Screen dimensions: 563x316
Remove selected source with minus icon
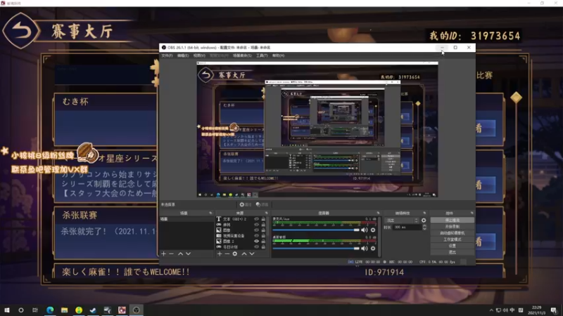(x=227, y=254)
